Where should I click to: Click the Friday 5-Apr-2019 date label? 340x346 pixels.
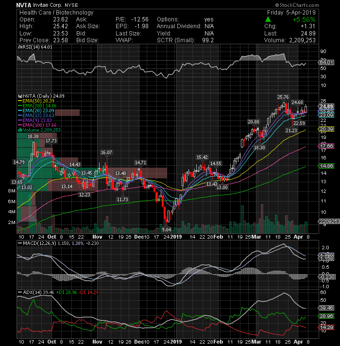pos(291,13)
